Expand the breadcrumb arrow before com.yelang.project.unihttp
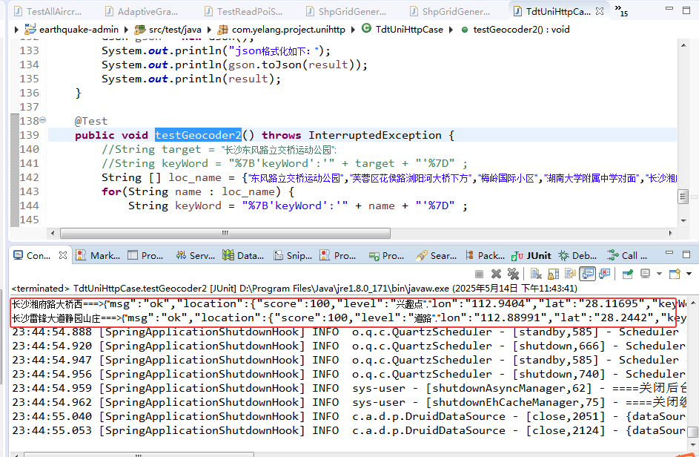 click(x=209, y=30)
